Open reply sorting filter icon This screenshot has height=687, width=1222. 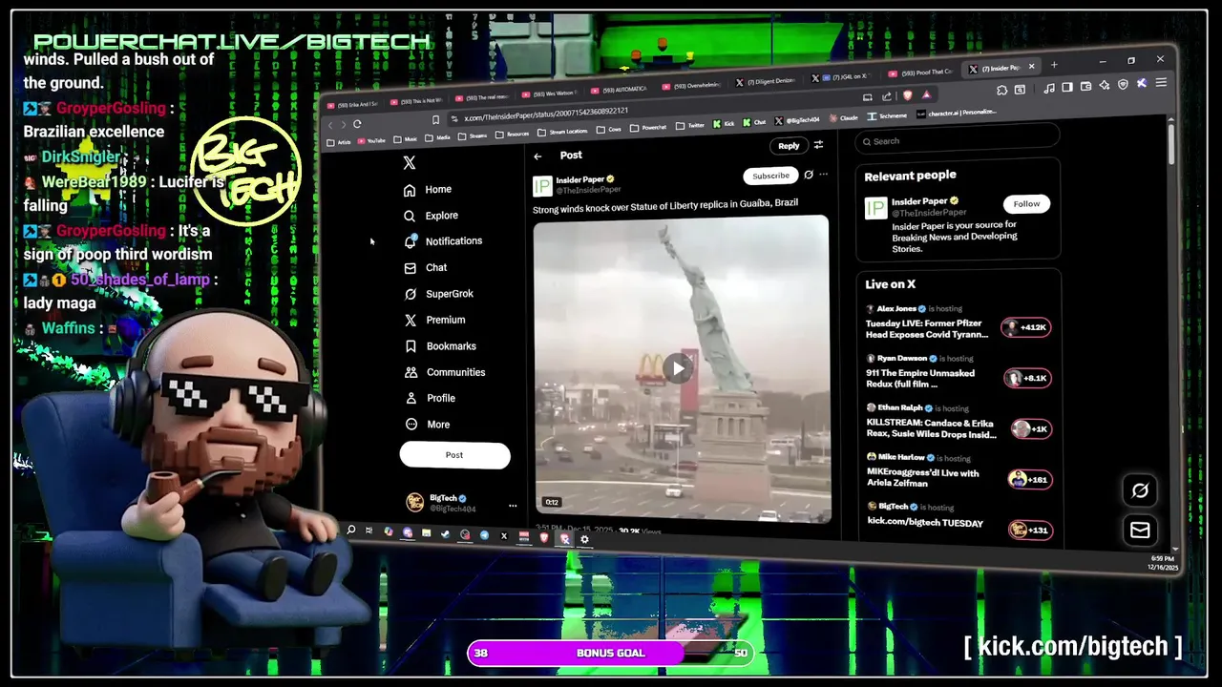coord(818,145)
